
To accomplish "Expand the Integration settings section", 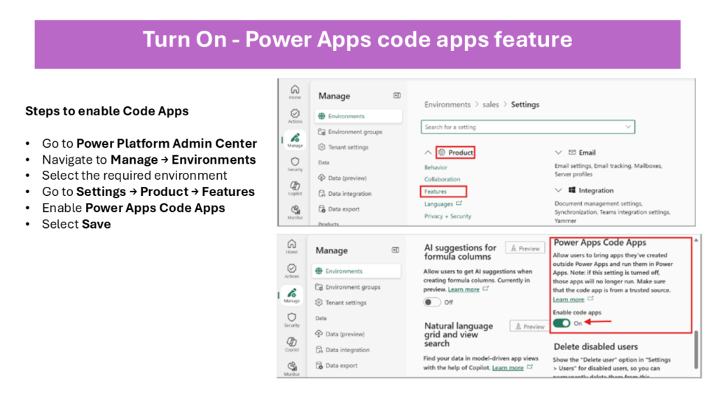I will 558,190.
